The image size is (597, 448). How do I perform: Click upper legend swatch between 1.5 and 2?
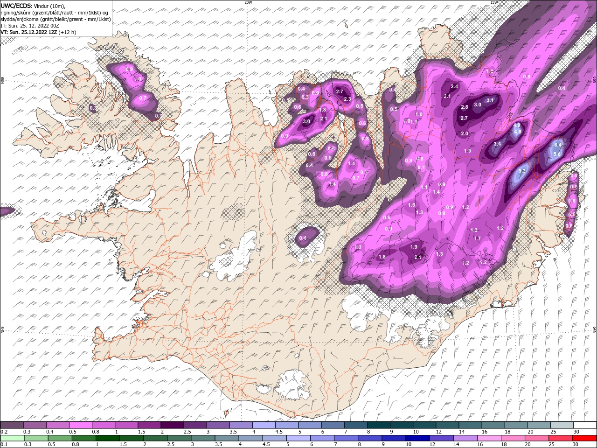click(x=149, y=425)
